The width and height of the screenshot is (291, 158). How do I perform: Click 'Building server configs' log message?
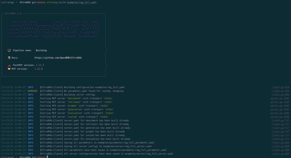[x=79, y=95]
